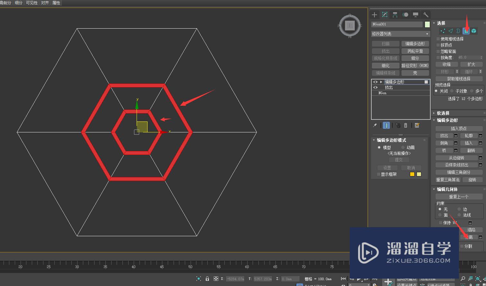Select Element sub-object level icon

pos(474,31)
